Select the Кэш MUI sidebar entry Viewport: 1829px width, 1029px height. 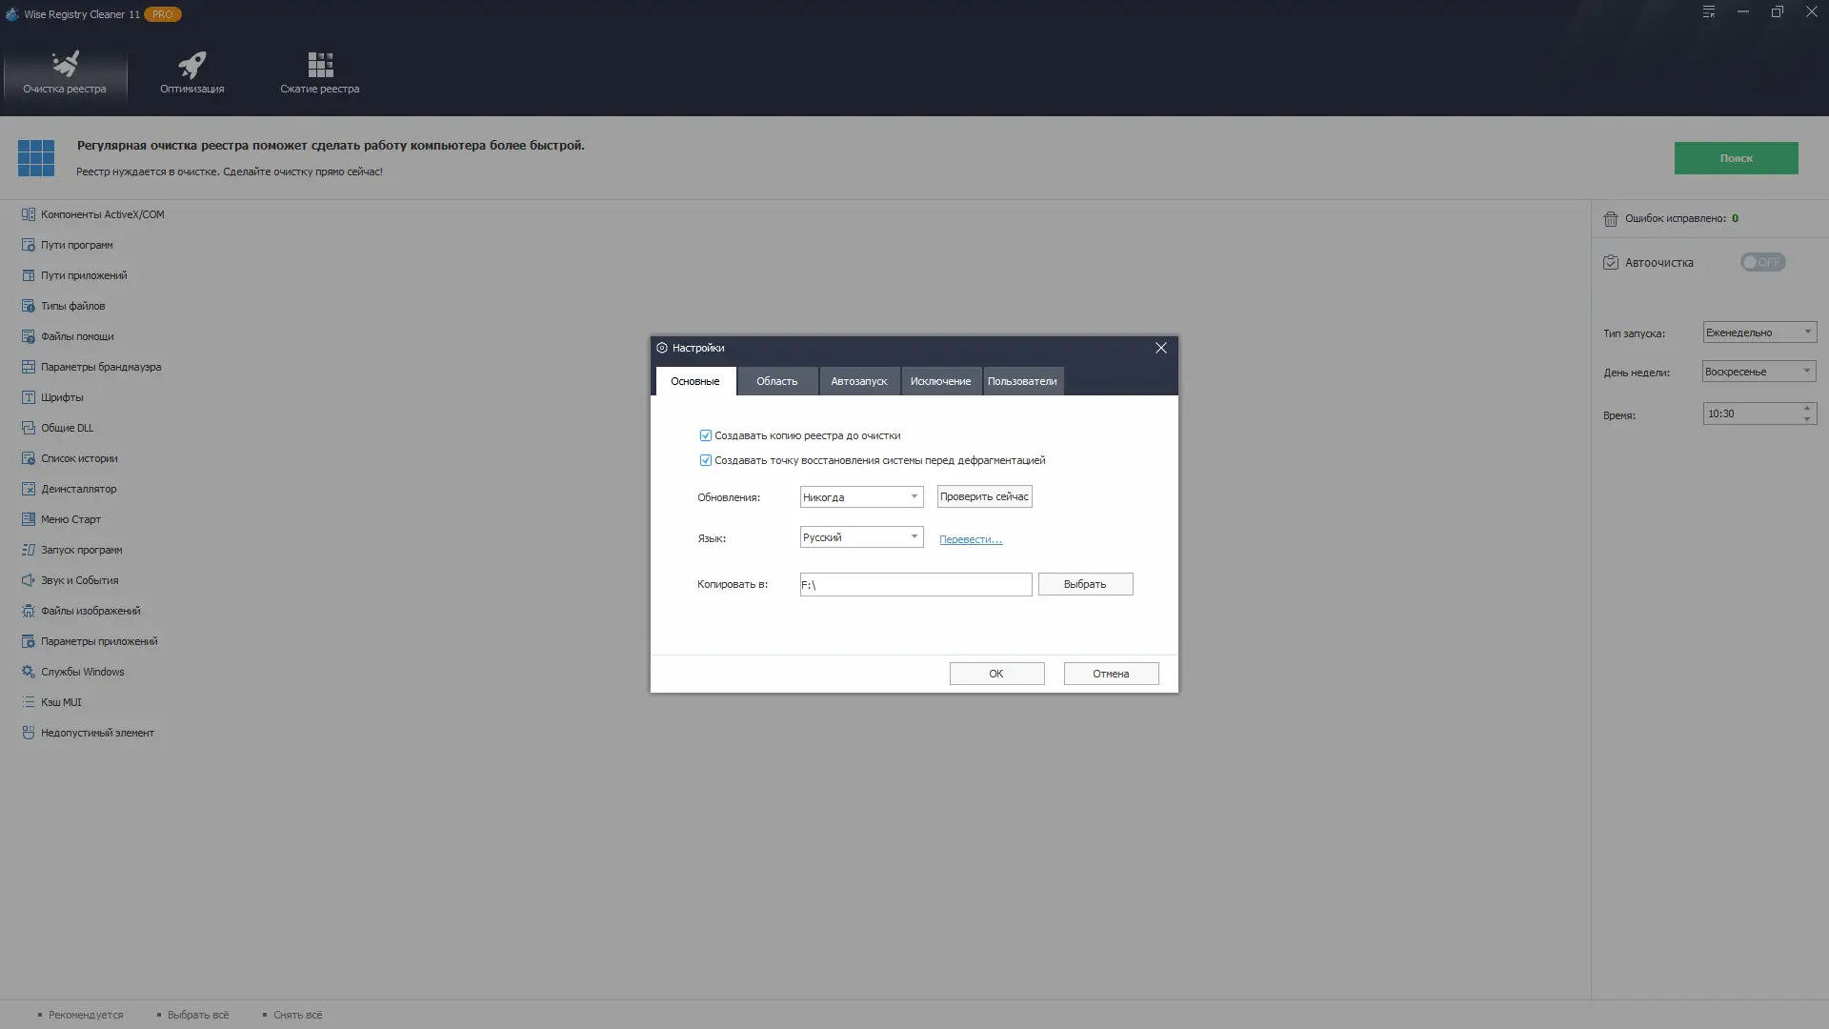61,701
